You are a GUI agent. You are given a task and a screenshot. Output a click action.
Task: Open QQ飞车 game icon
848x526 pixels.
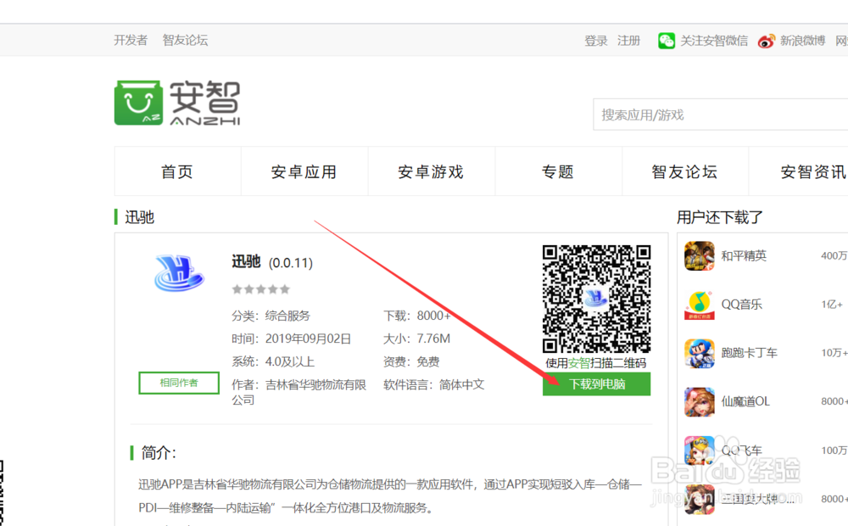[x=700, y=450]
